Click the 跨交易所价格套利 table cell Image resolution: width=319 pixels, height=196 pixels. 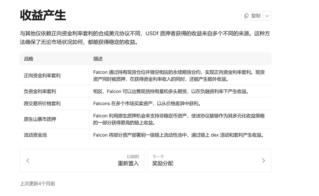[54, 104]
